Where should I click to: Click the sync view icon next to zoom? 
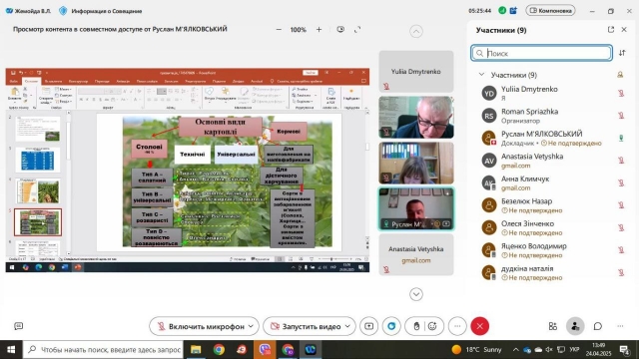(x=340, y=30)
